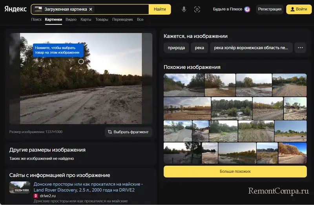Click the circular product selection marker on photo
314x205 pixels.
pyautogui.click(x=81, y=61)
